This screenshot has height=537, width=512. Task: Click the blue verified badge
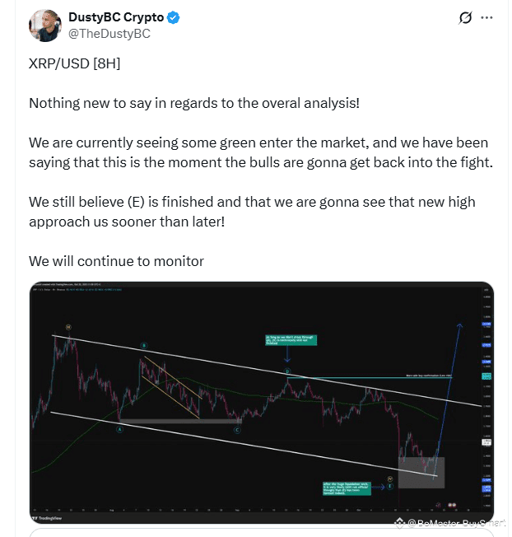click(x=173, y=17)
